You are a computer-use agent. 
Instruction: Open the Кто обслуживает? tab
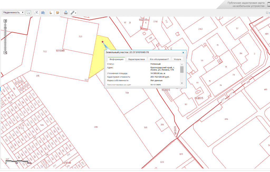coord(159,59)
